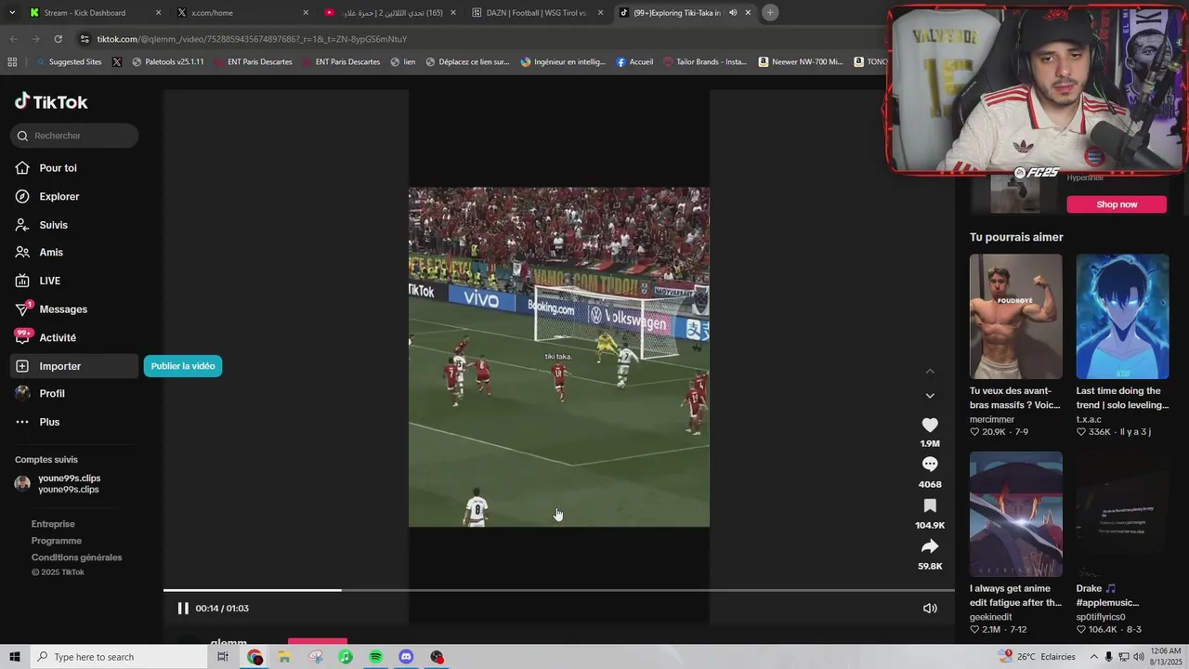Open comments on the video
Screen dimensions: 1189x669
tap(930, 465)
